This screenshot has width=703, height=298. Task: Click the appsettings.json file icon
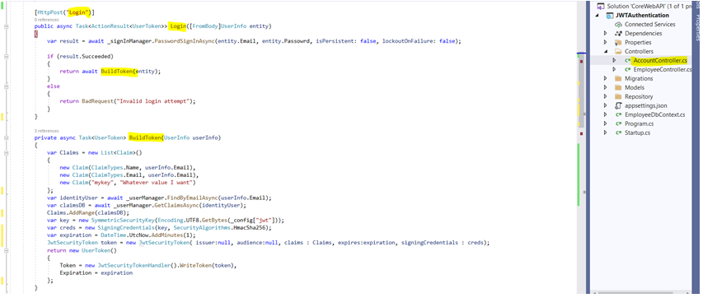pyautogui.click(x=619, y=105)
